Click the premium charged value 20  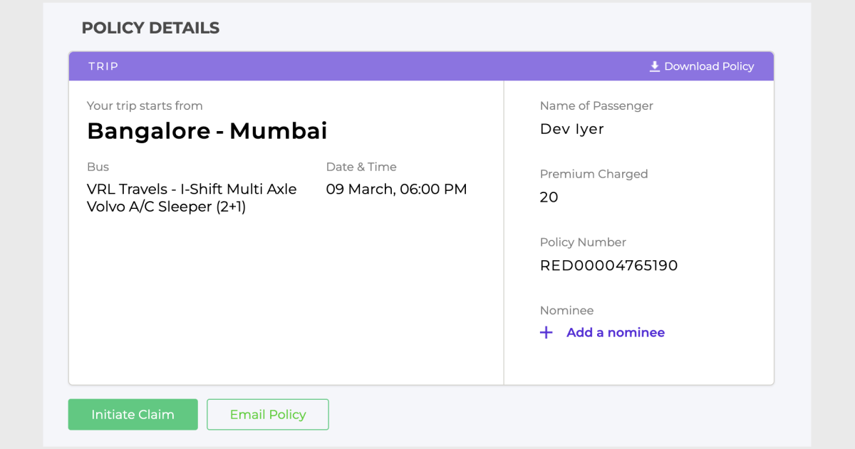[x=549, y=197]
